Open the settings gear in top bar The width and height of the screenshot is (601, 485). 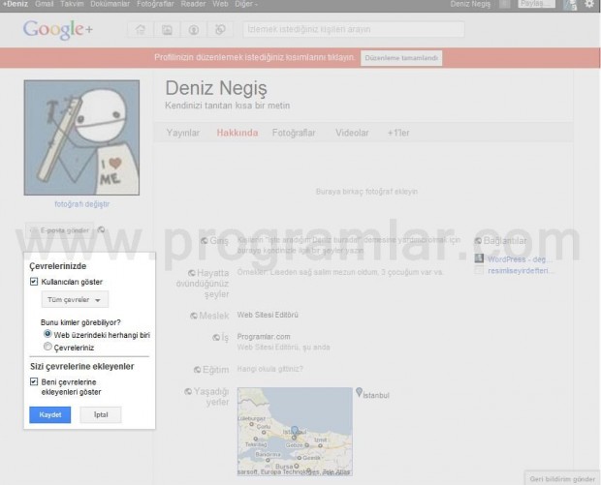589,4
